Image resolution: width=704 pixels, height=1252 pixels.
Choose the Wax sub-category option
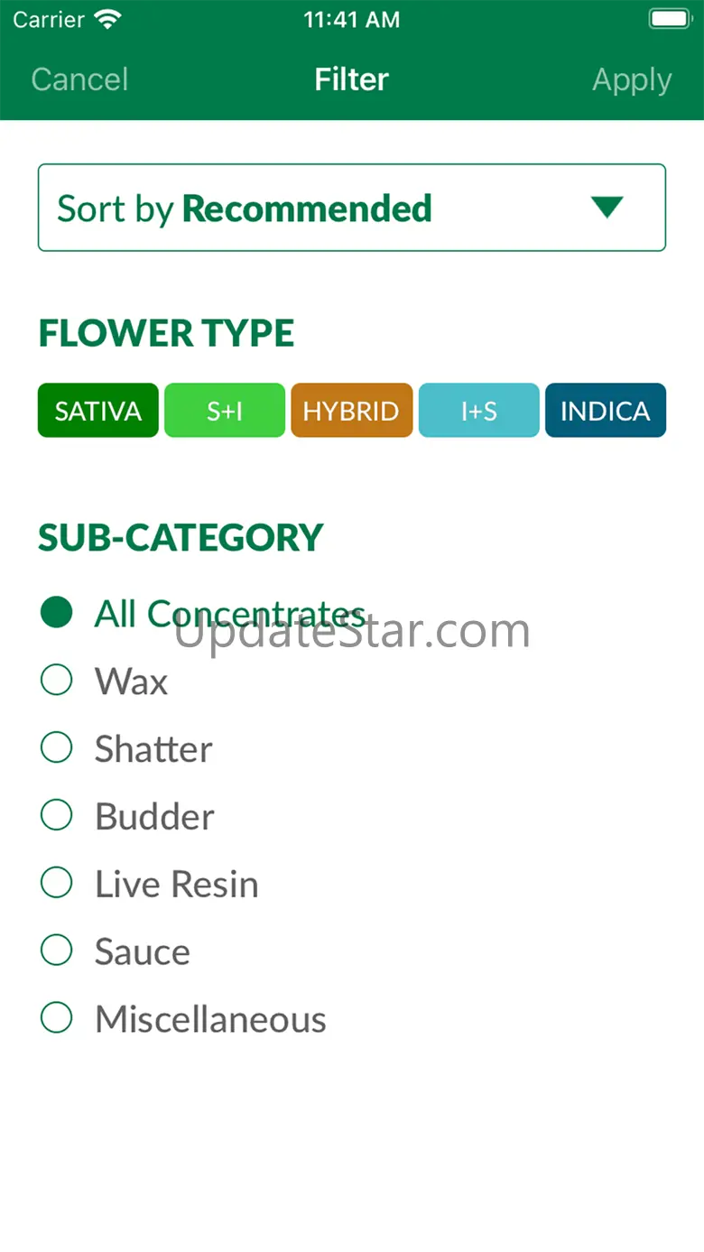[x=57, y=681]
